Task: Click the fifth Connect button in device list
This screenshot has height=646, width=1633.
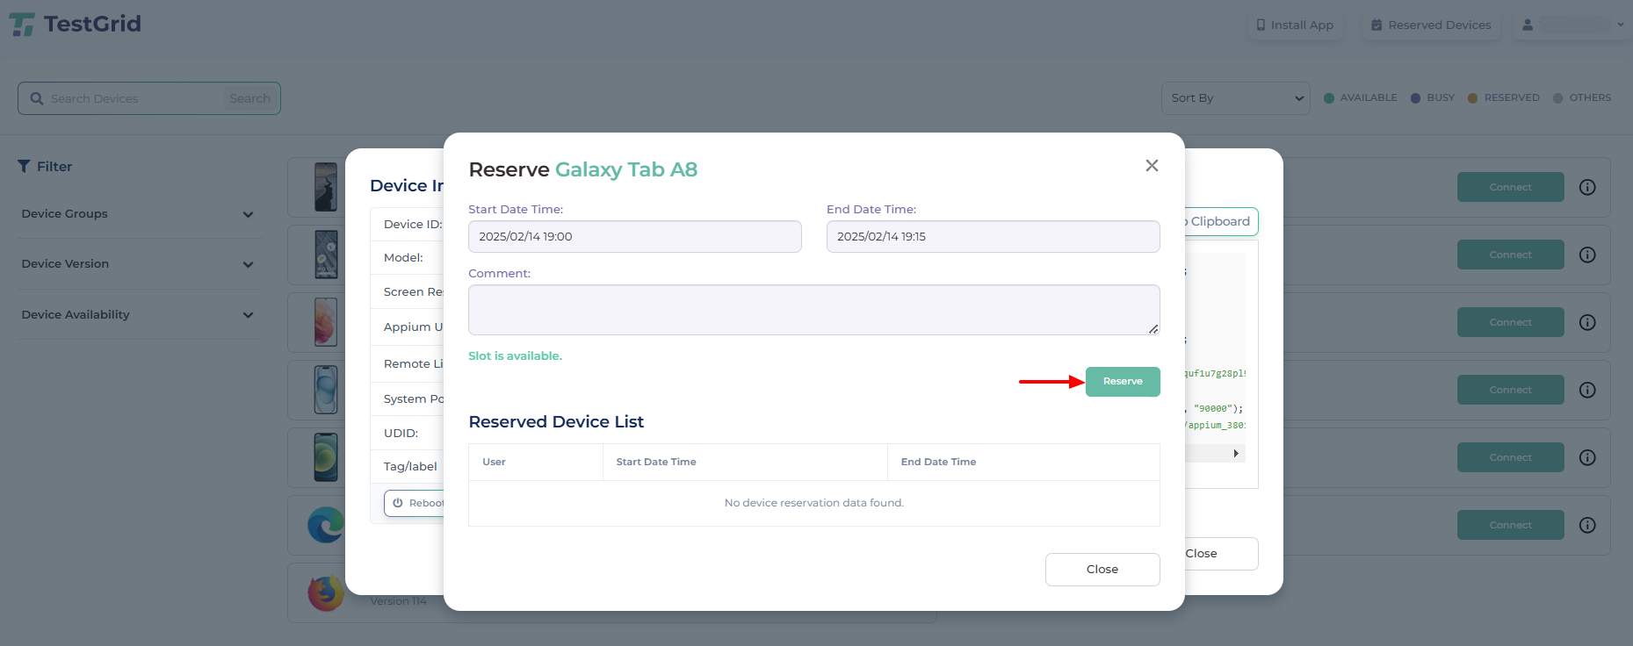Action: 1510,457
